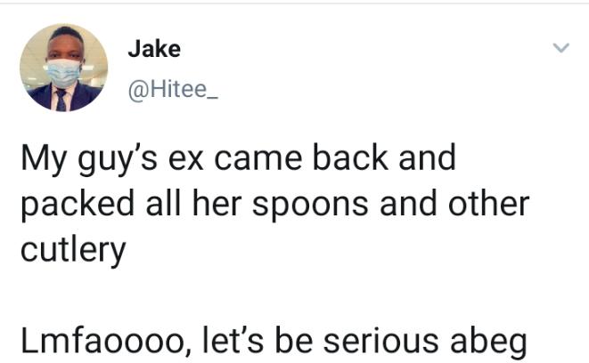The height and width of the screenshot is (363, 589).
Task: Open Jake's profile picture
Action: [x=62, y=68]
